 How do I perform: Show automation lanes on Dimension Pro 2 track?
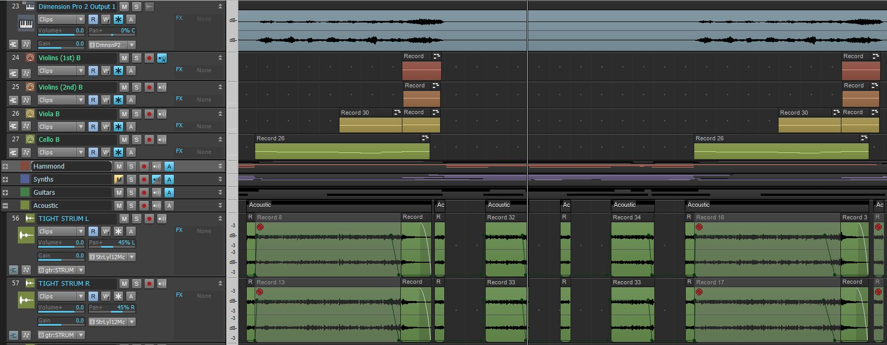click(26, 44)
